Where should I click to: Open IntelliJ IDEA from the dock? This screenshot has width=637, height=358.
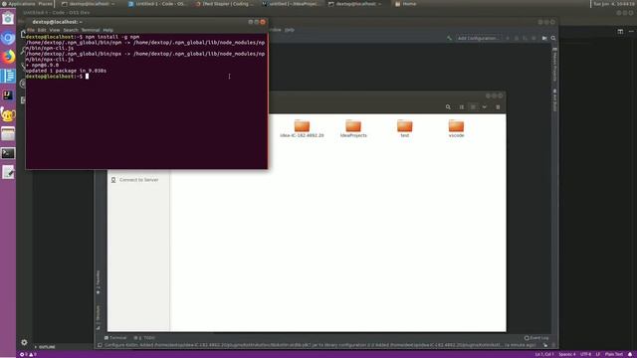click(8, 95)
